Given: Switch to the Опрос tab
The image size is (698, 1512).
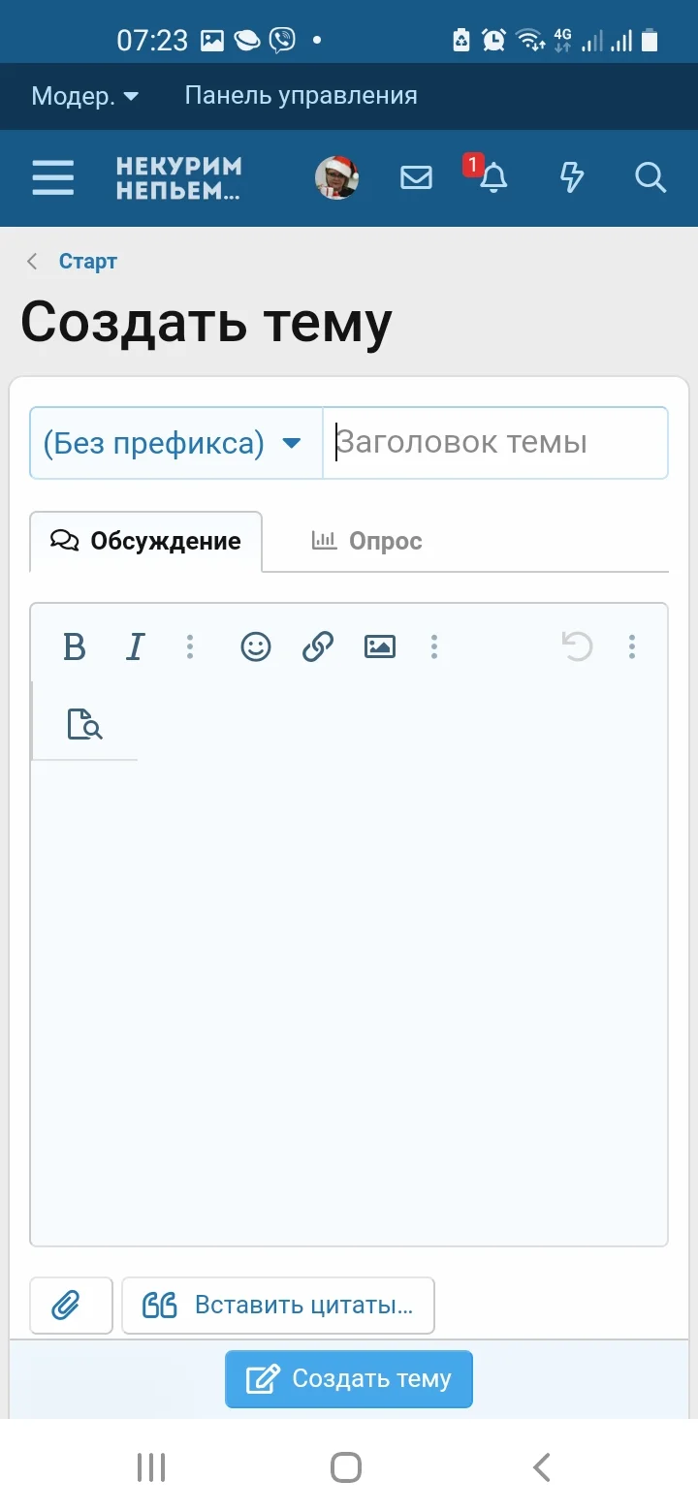Looking at the screenshot, I should pyautogui.click(x=366, y=541).
